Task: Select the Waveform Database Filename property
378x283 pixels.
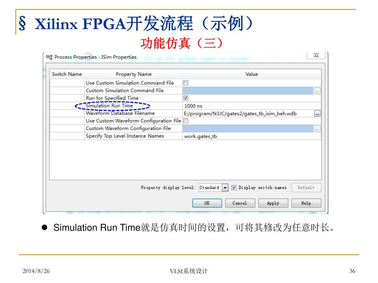Action: point(120,113)
